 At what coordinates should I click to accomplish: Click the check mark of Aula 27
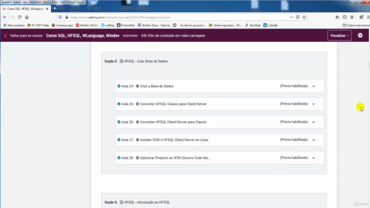(119, 140)
